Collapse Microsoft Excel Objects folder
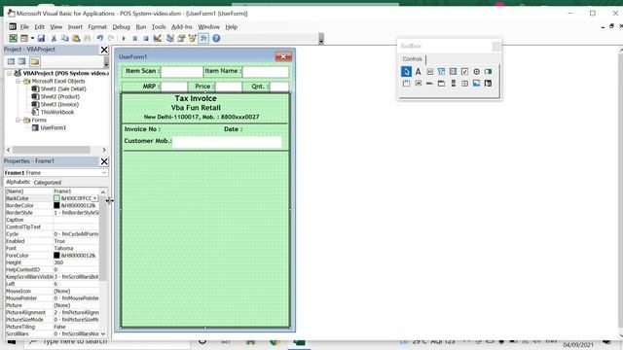 18,81
